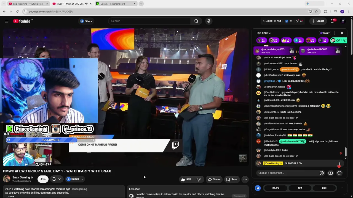Open the YouTube guide hamburger menu

(7, 21)
